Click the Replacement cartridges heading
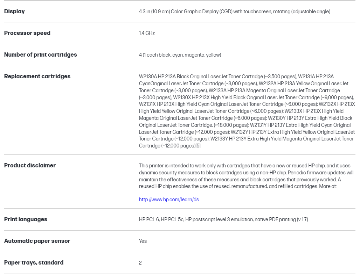 tap(37, 77)
